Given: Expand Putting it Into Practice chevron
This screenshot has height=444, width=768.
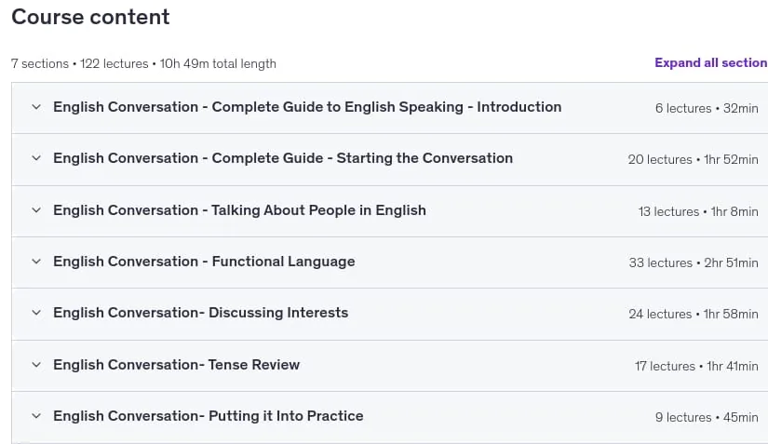Looking at the screenshot, I should tap(36, 415).
